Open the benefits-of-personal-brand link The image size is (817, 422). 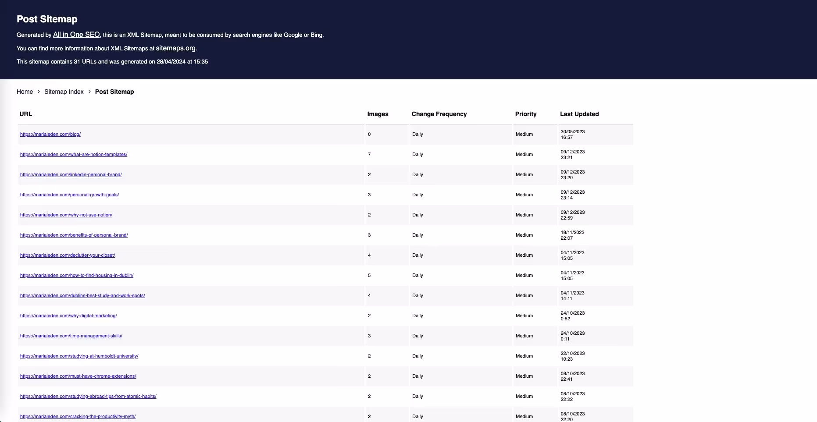click(74, 235)
